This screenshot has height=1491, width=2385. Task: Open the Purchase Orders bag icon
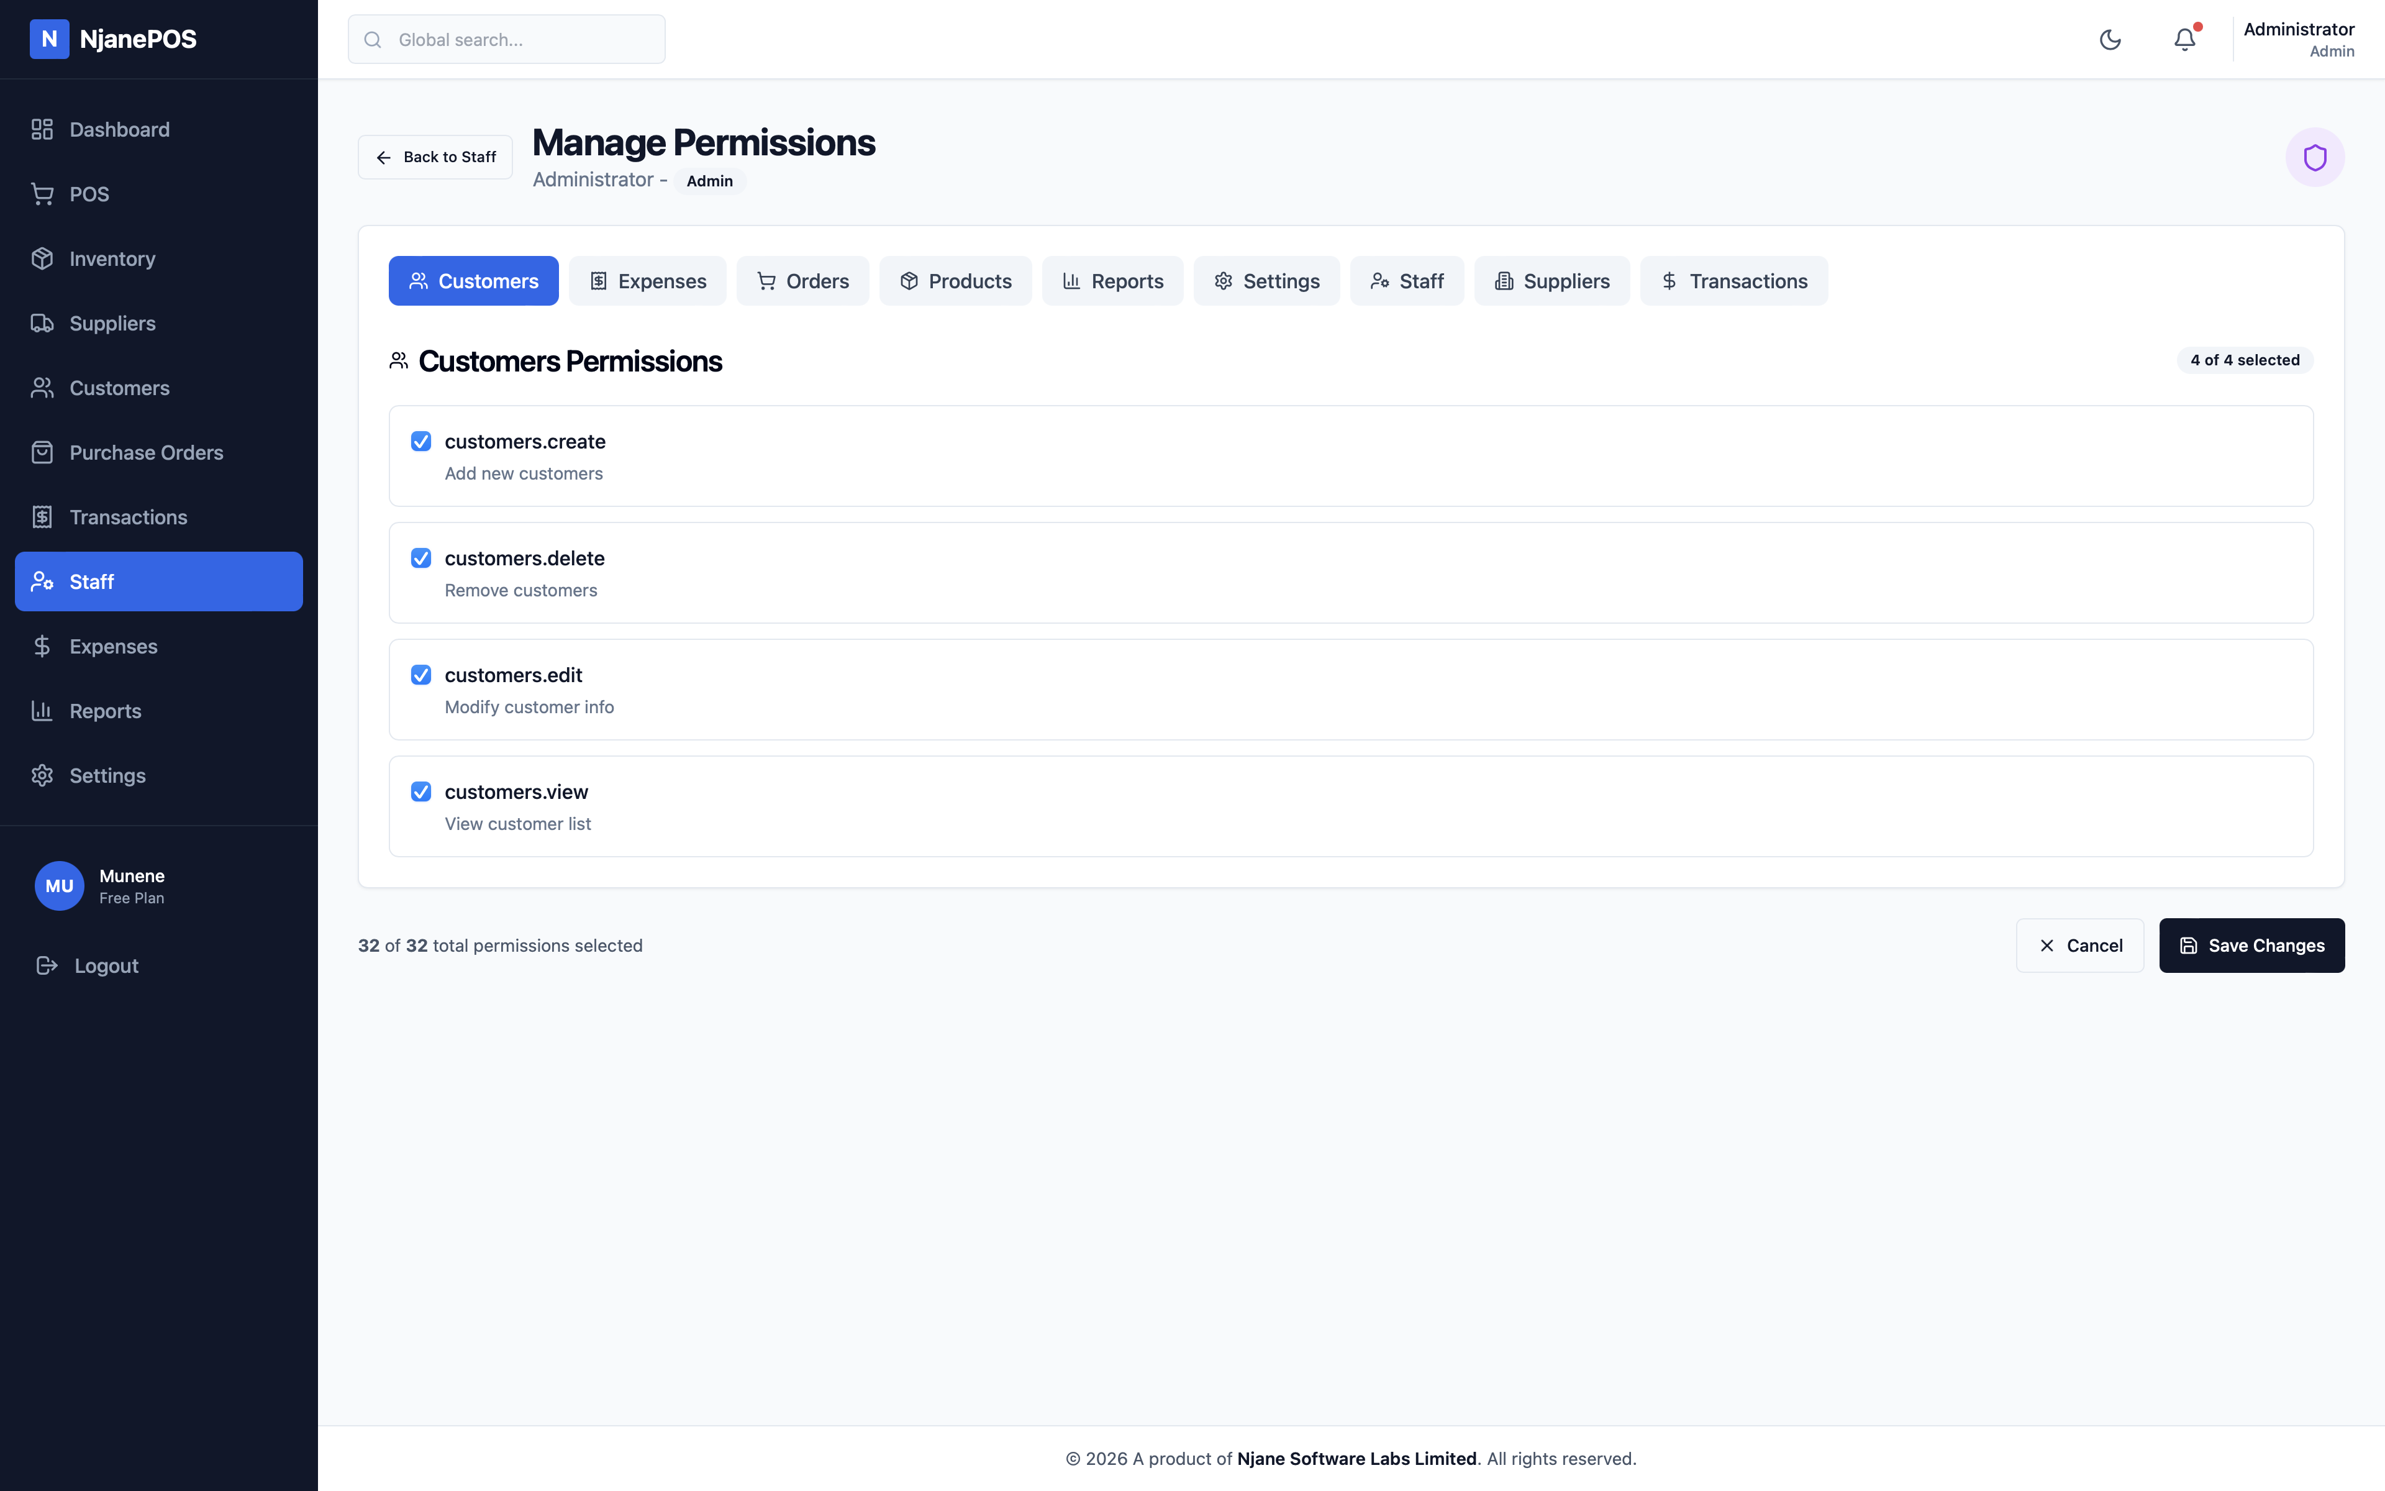42,452
